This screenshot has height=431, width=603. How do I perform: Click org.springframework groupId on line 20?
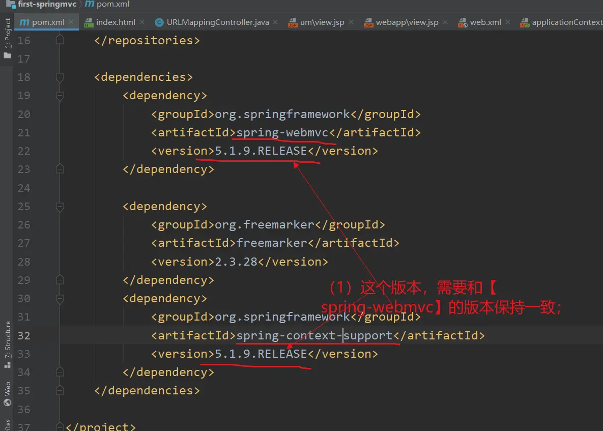click(282, 114)
